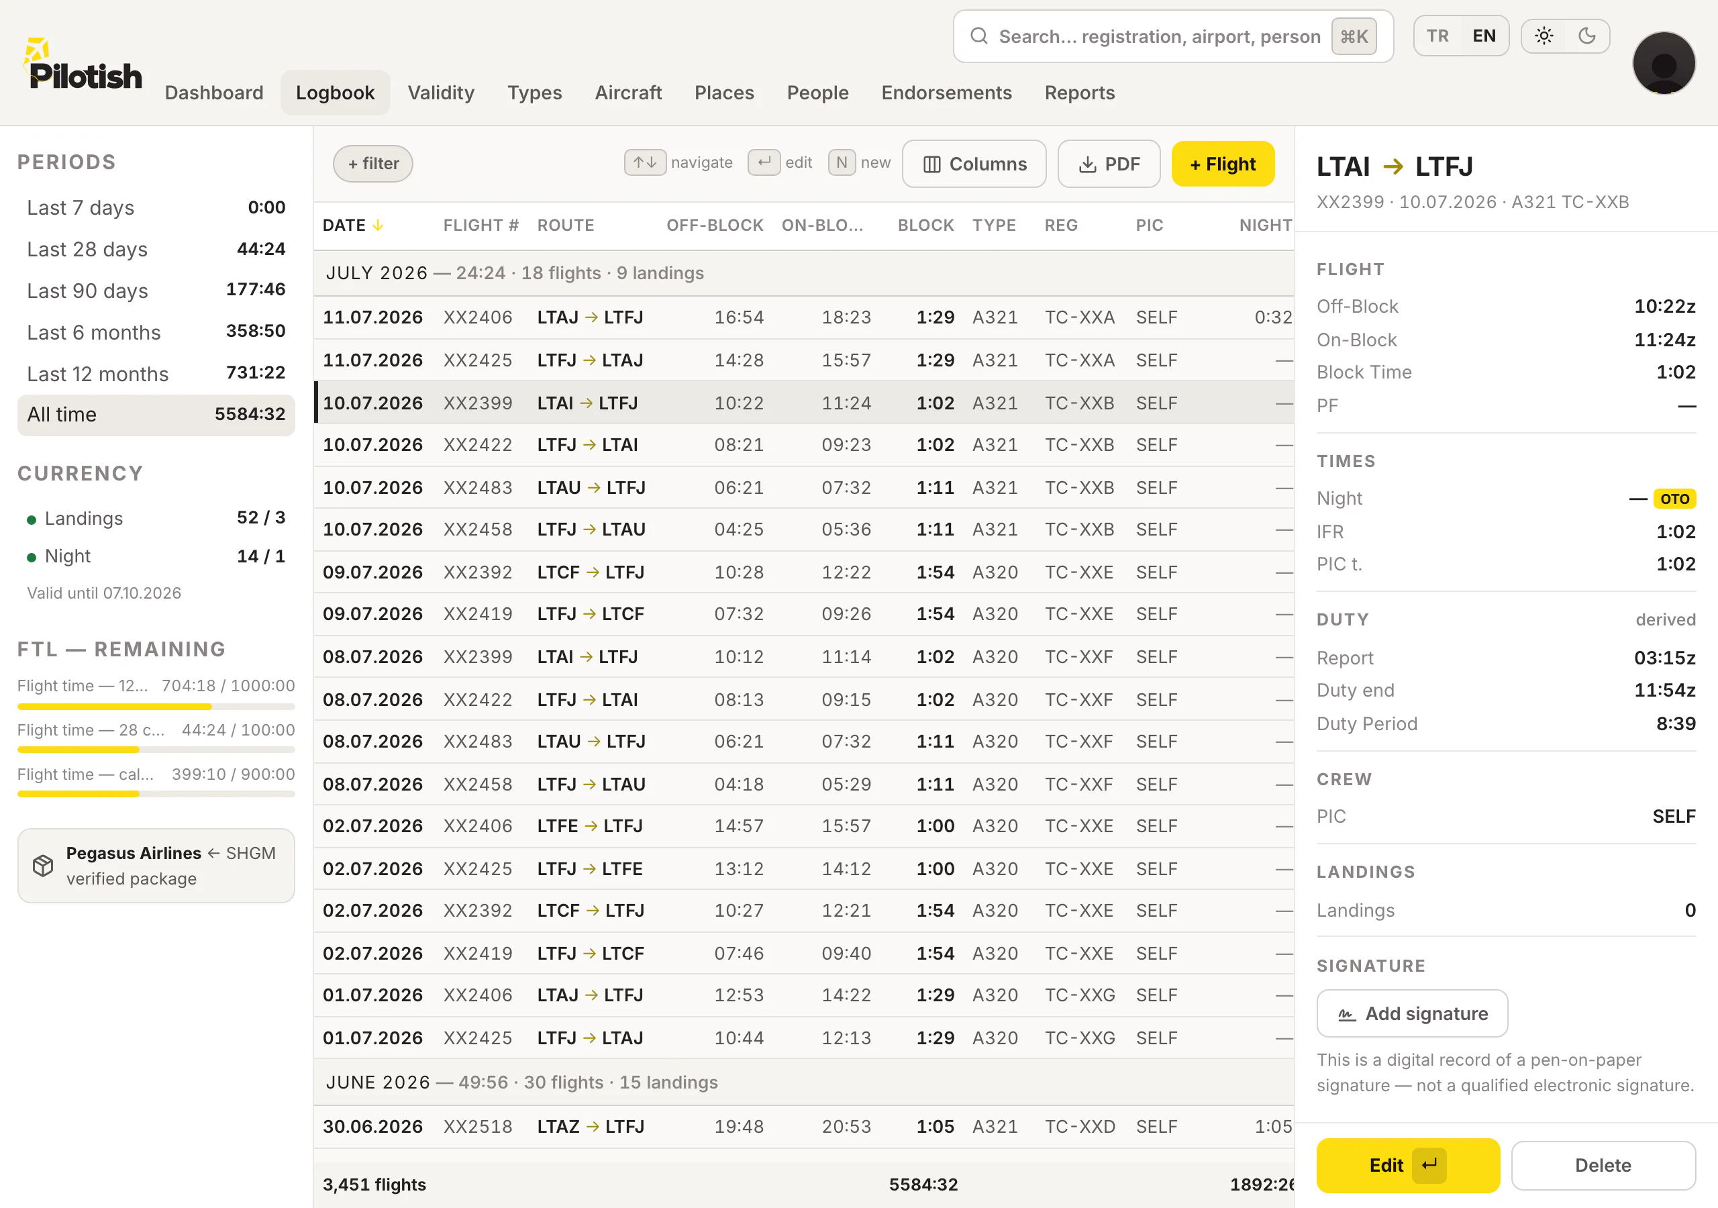
Task: Sort by OFF-BLOCK column header
Action: click(x=714, y=225)
